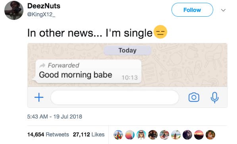The width and height of the screenshot is (237, 144).
Task: Open the sunset-colored second liker avatar
Action: pos(130,134)
